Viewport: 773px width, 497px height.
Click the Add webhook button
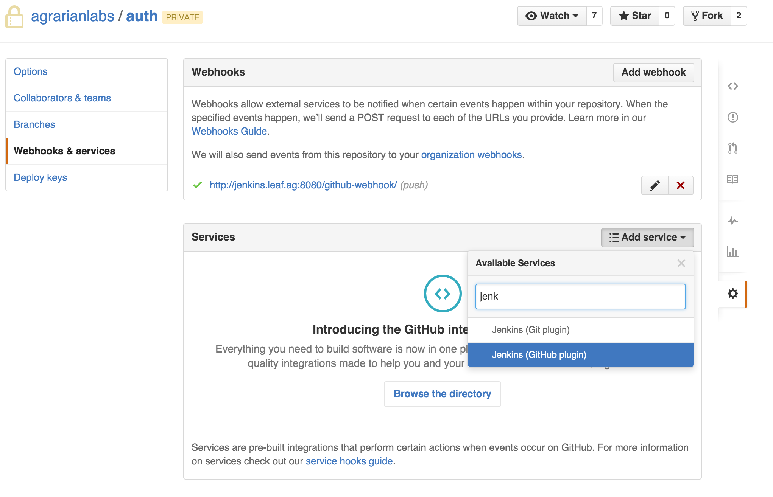click(x=653, y=72)
